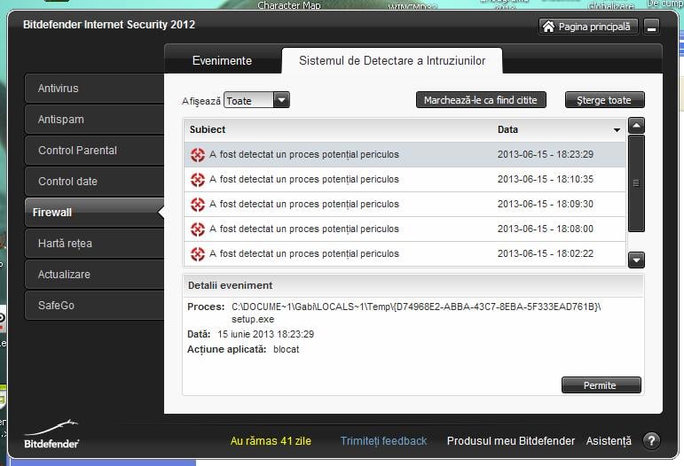Viewport: 684px width, 466px height.
Task: Click the Asistență link
Action: click(609, 440)
